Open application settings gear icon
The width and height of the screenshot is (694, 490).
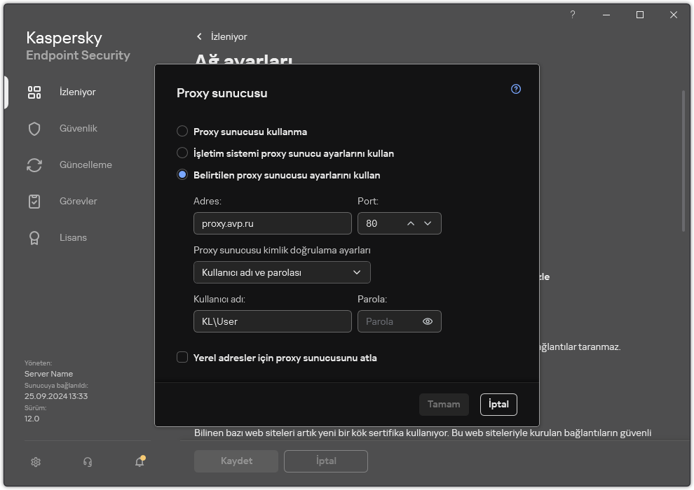(35, 461)
